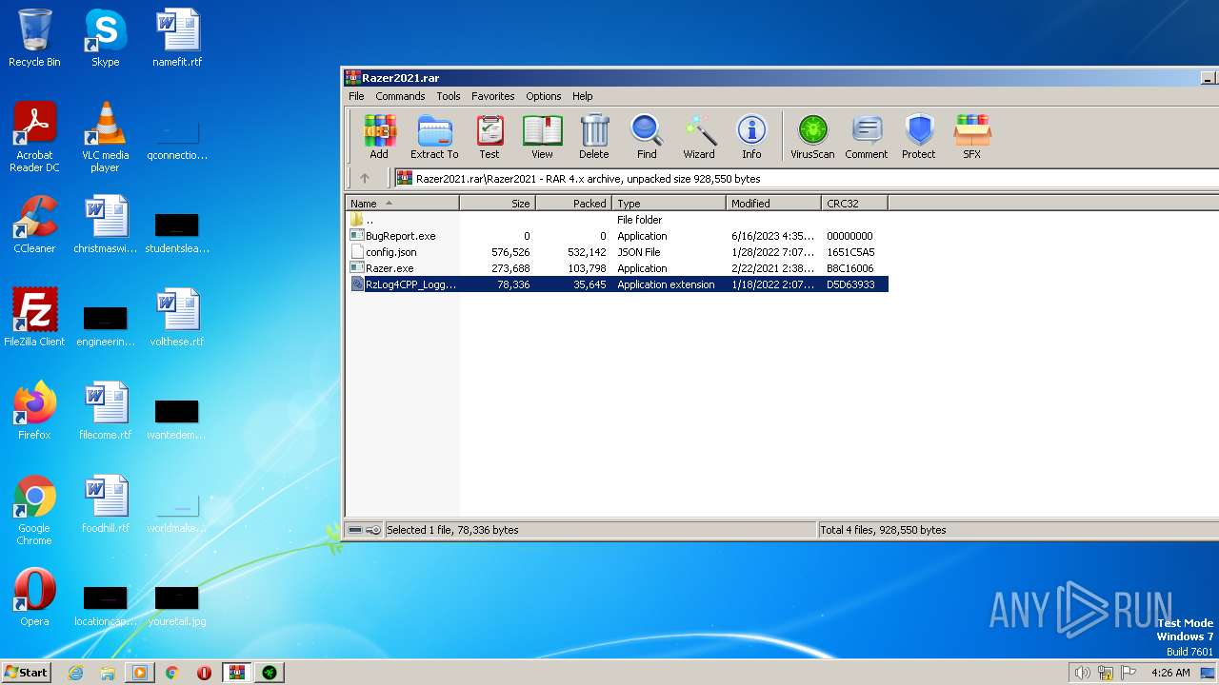Launch Google Chrome desktop shortcut

click(34, 510)
